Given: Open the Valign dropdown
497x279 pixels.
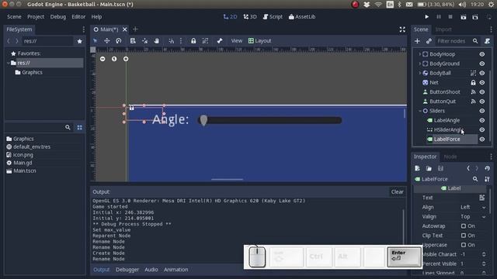Looking at the screenshot, I should [x=473, y=217].
